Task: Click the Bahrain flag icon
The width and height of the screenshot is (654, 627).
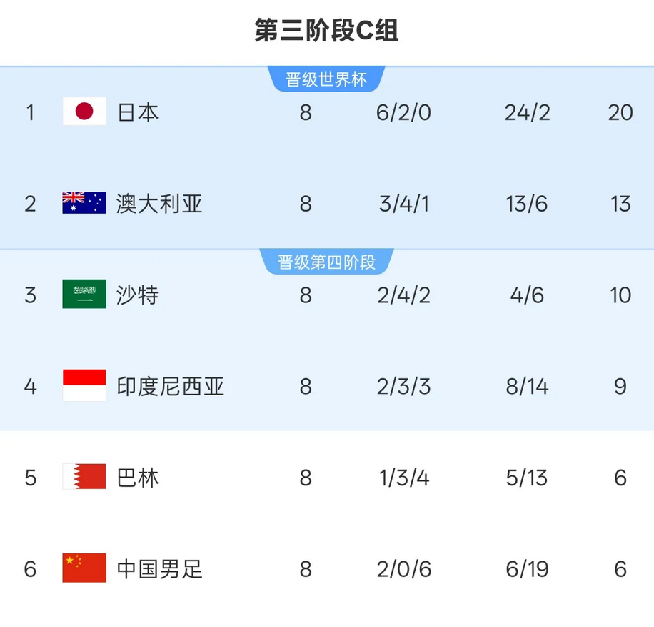Action: pos(84,477)
